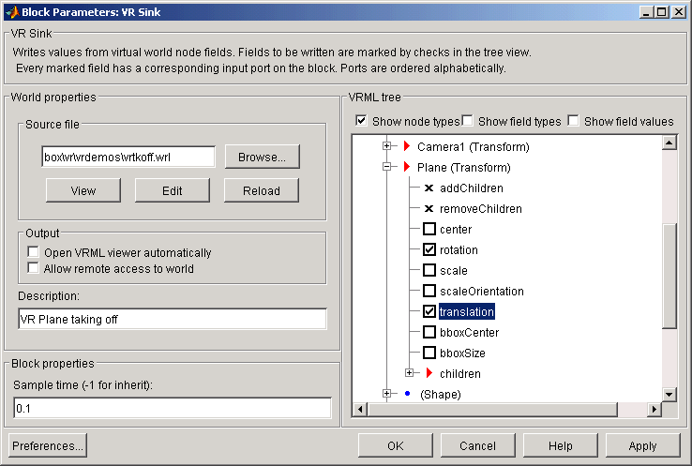Uncheck the rotation field checkbox
692x466 pixels.
pyautogui.click(x=429, y=249)
